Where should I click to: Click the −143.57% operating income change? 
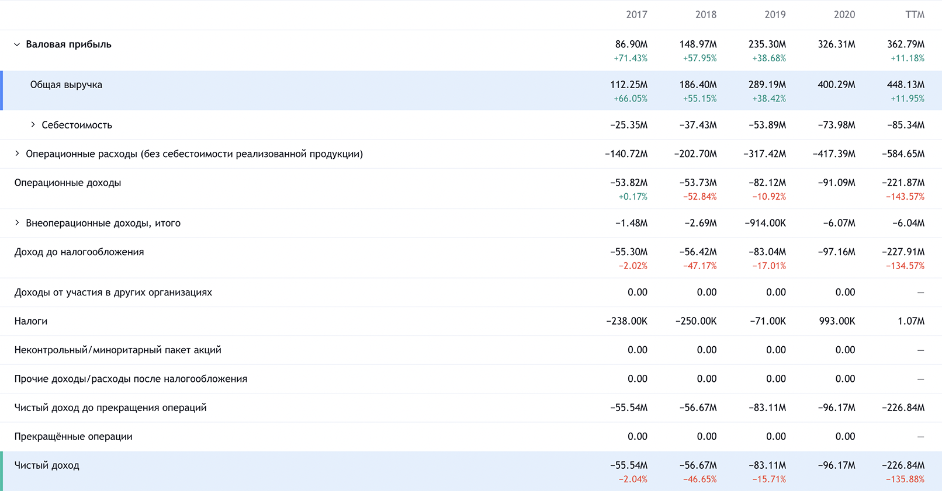905,197
